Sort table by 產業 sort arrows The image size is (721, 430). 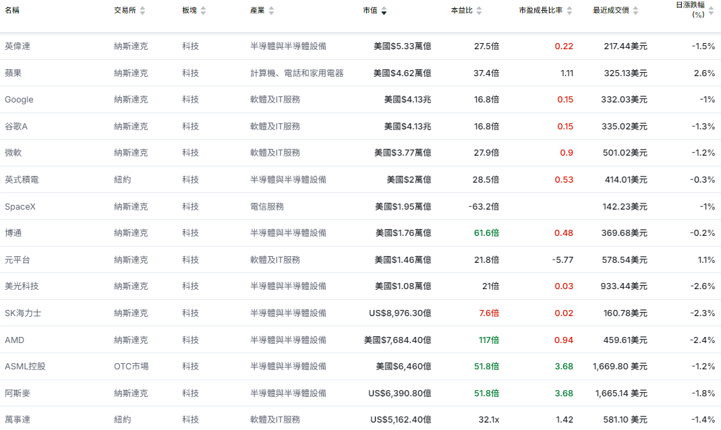(271, 11)
